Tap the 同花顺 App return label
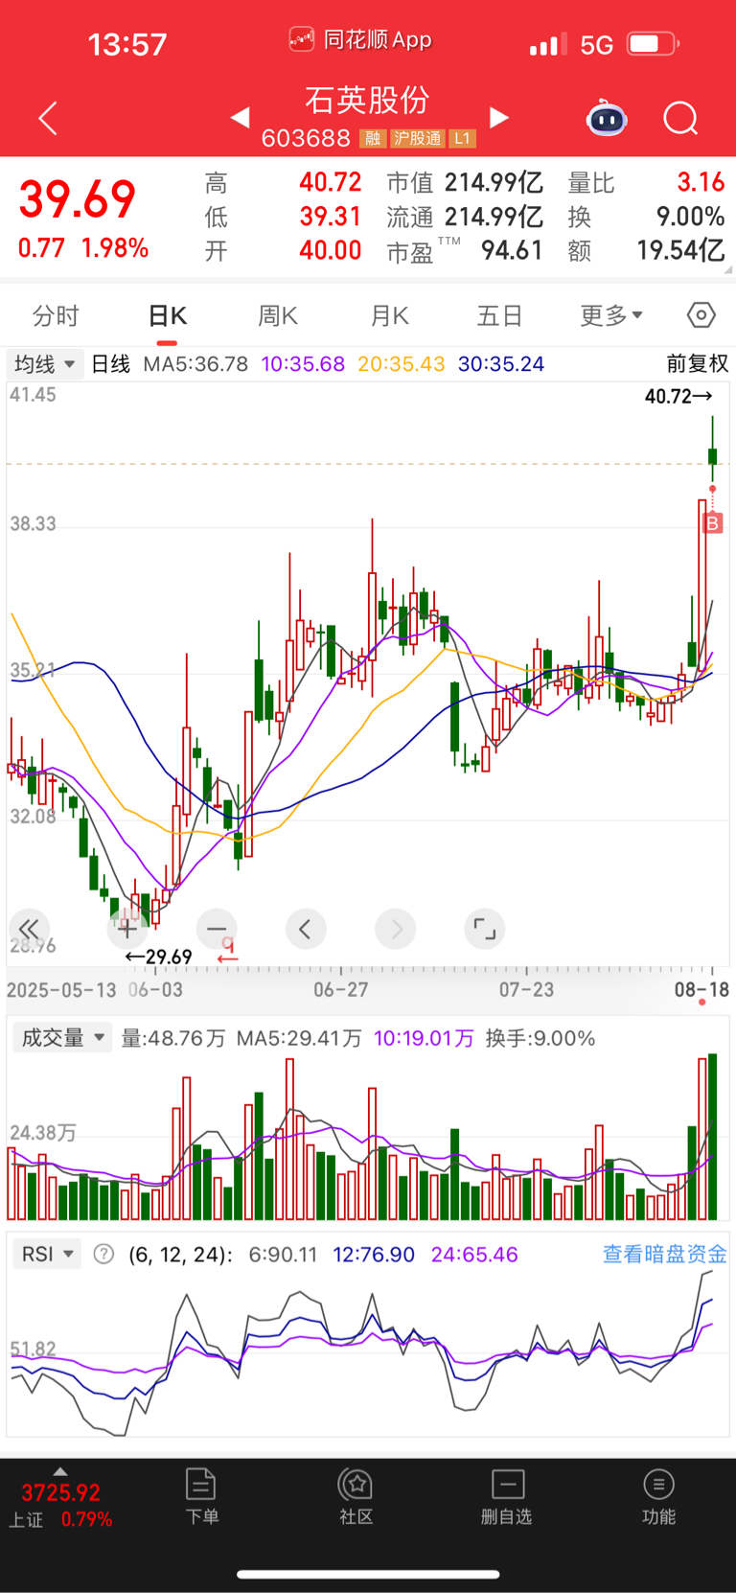This screenshot has width=736, height=1593. pyautogui.click(x=360, y=39)
